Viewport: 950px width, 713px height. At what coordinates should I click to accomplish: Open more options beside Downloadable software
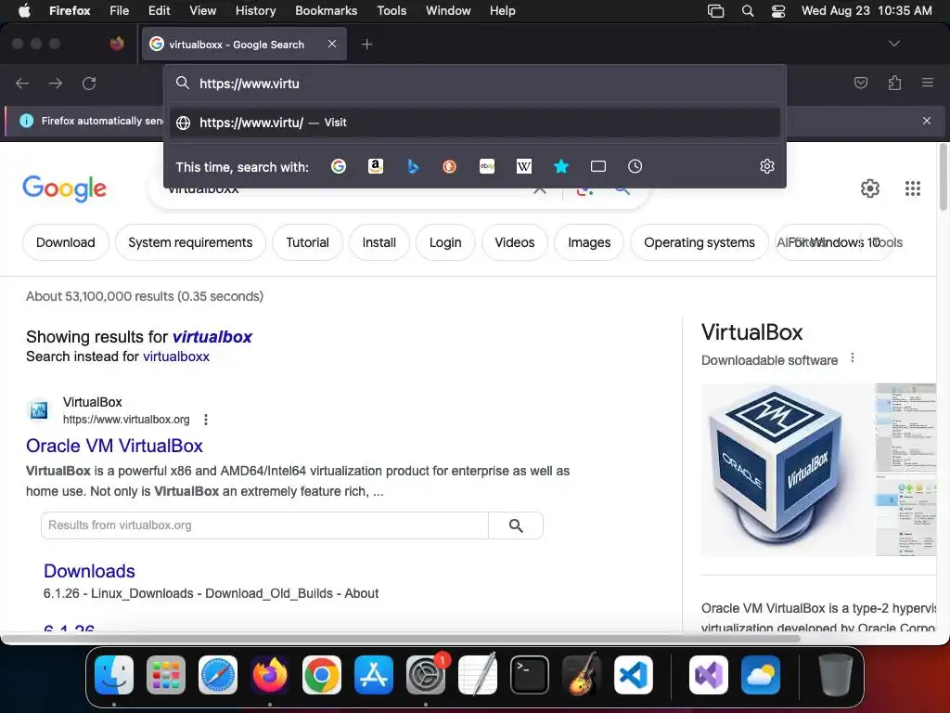(853, 357)
